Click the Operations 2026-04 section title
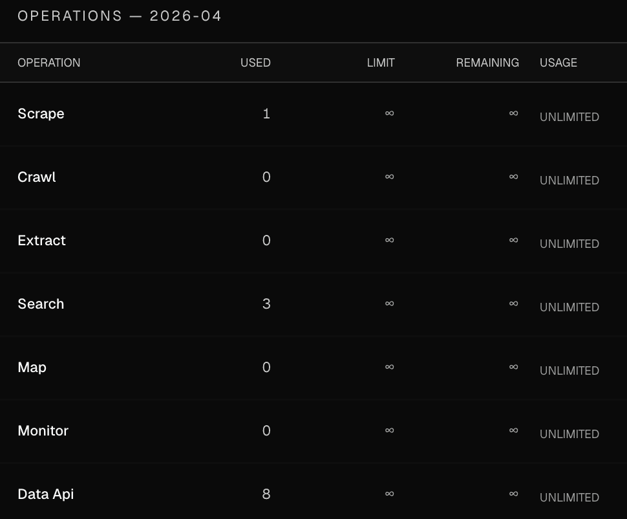627x519 pixels. coord(120,16)
